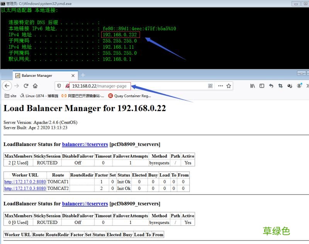Open first balancer://tcservers link

(85, 144)
